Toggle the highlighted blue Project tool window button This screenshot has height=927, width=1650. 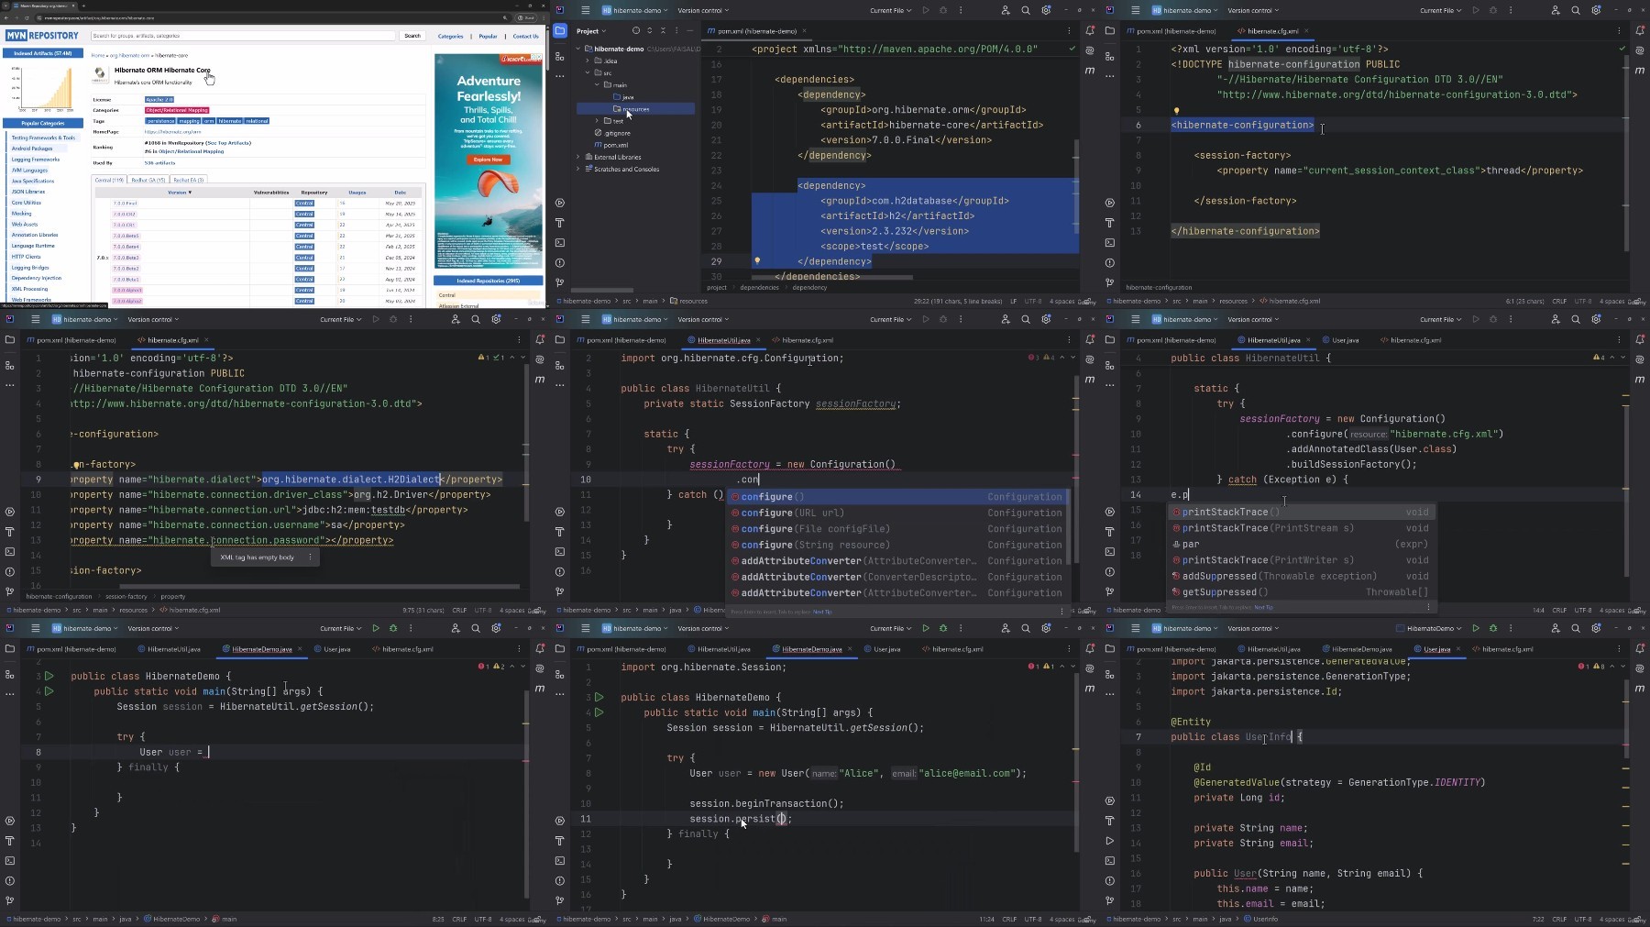[560, 30]
